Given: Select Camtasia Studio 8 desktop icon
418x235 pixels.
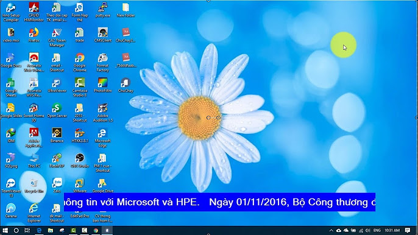Looking at the screenshot, I should tap(79, 88).
